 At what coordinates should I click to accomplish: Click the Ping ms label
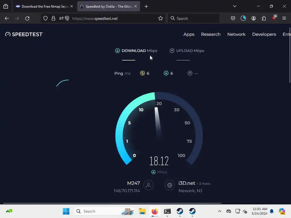pos(122,74)
